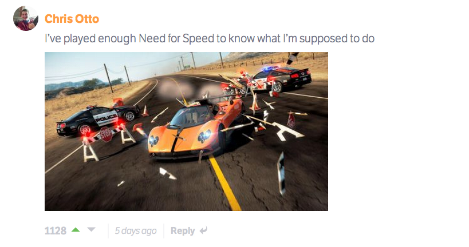Click the curved reply arrow icon

[x=203, y=230]
